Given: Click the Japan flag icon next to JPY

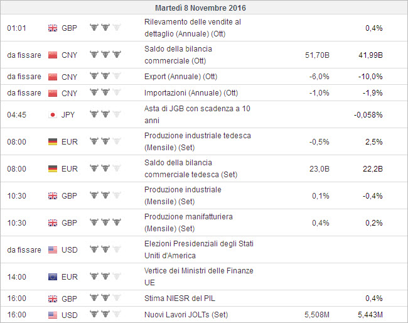Looking at the screenshot, I should tap(53, 114).
